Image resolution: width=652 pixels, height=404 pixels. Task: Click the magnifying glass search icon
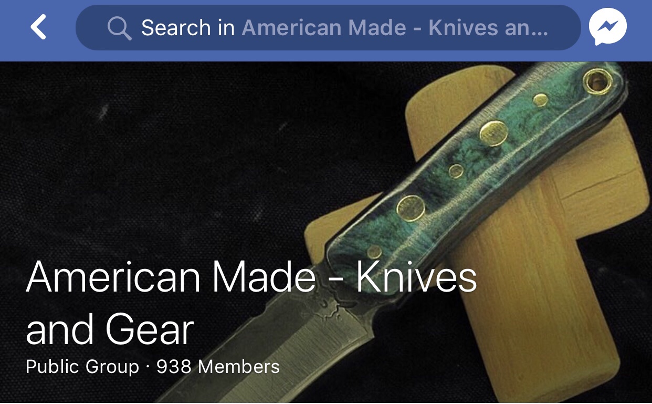119,28
